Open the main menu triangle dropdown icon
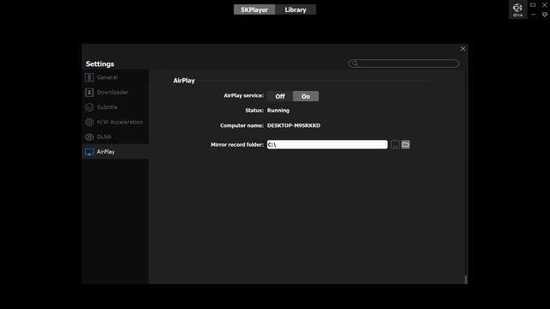 coord(544,15)
